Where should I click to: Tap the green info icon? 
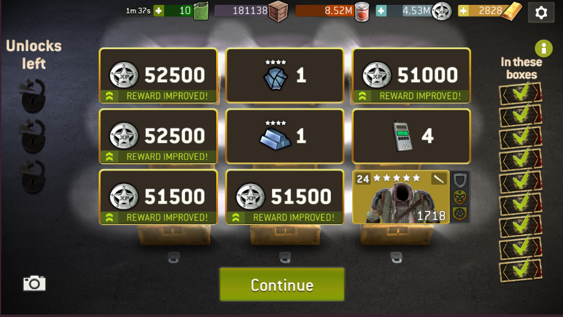[x=543, y=48]
